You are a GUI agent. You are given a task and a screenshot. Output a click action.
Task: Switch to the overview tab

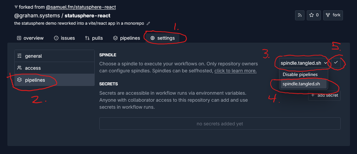point(30,38)
